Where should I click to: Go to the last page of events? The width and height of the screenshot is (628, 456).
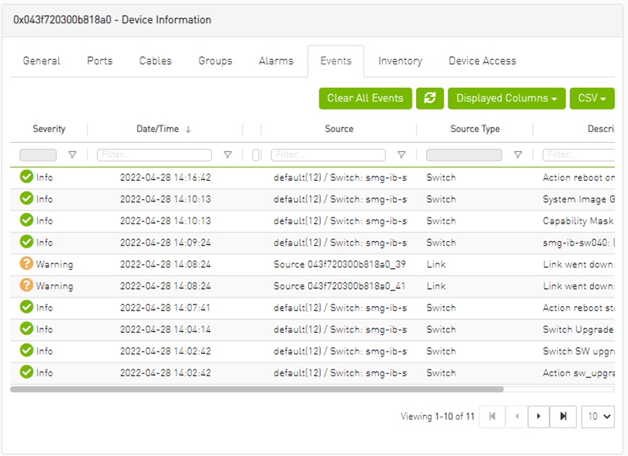pyautogui.click(x=563, y=416)
